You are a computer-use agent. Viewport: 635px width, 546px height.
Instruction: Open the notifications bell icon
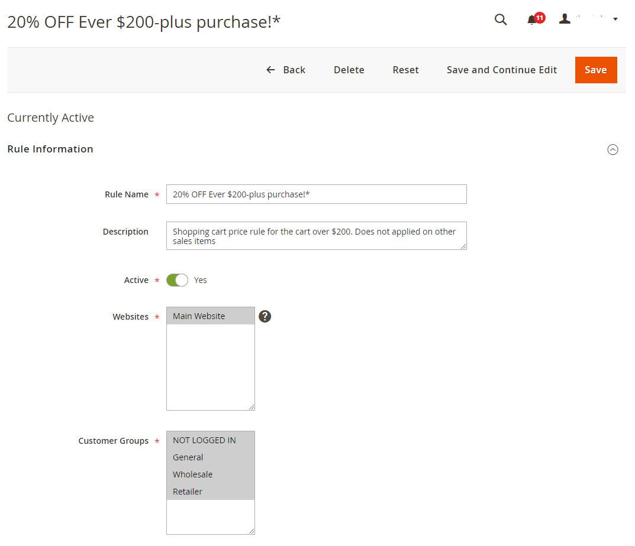click(532, 20)
